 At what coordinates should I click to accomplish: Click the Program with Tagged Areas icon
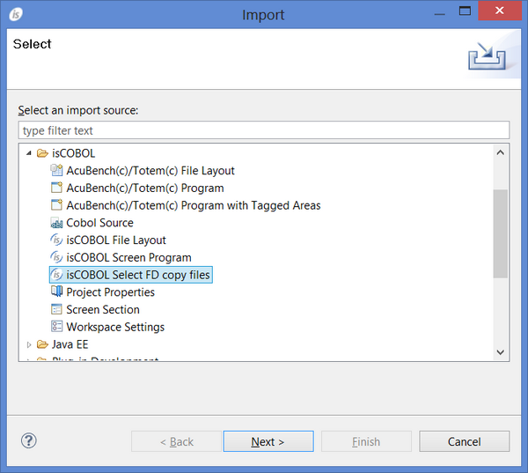[57, 205]
